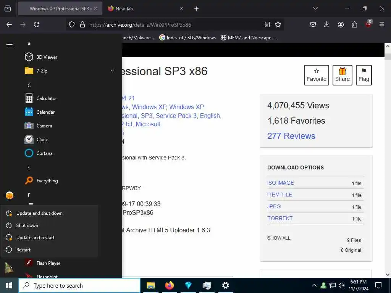The image size is (391, 293).
Task: Open Settings gear on the taskbar
Action: (x=225, y=285)
